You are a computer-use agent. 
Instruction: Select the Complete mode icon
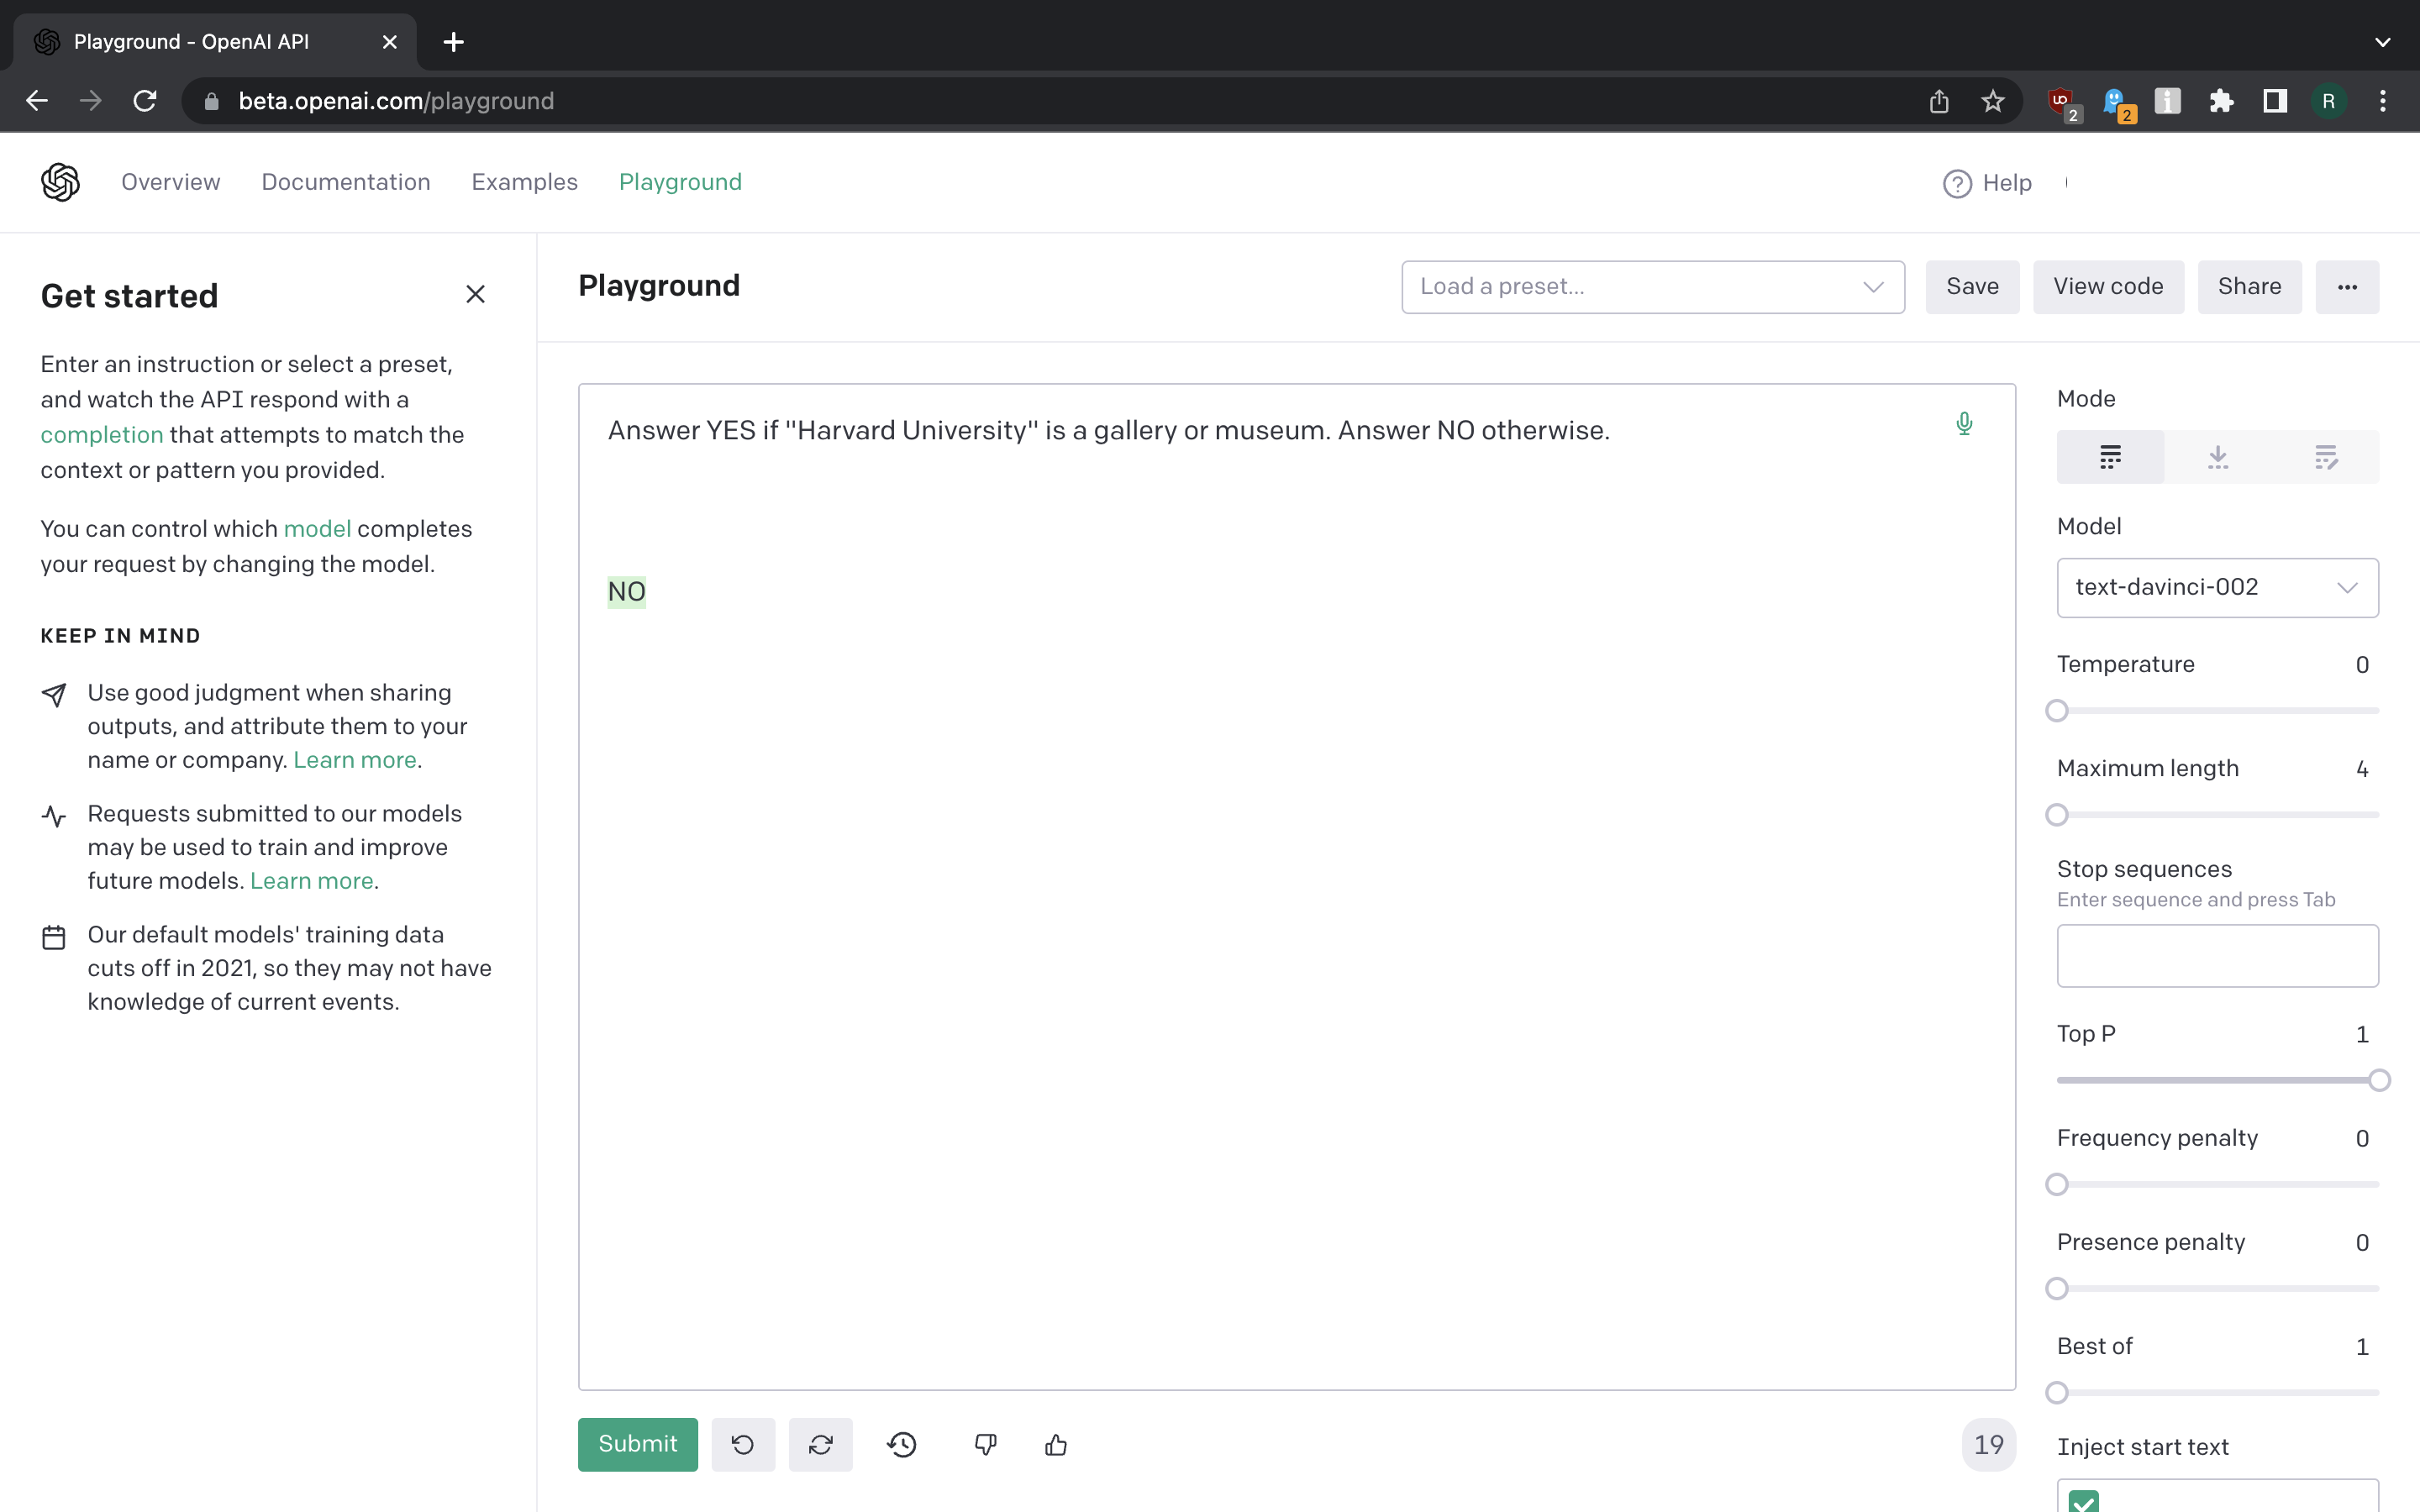click(2110, 457)
